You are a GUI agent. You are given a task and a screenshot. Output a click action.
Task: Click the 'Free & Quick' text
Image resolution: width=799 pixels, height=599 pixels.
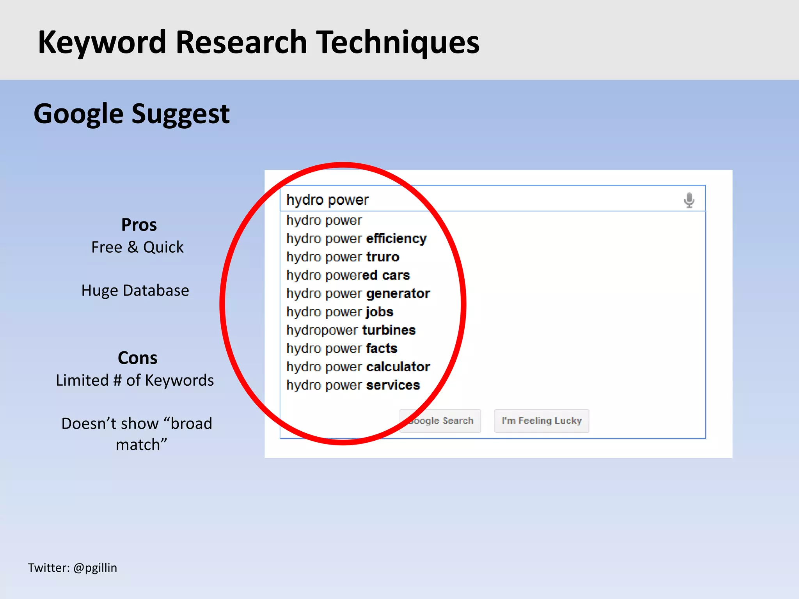pyautogui.click(x=137, y=247)
